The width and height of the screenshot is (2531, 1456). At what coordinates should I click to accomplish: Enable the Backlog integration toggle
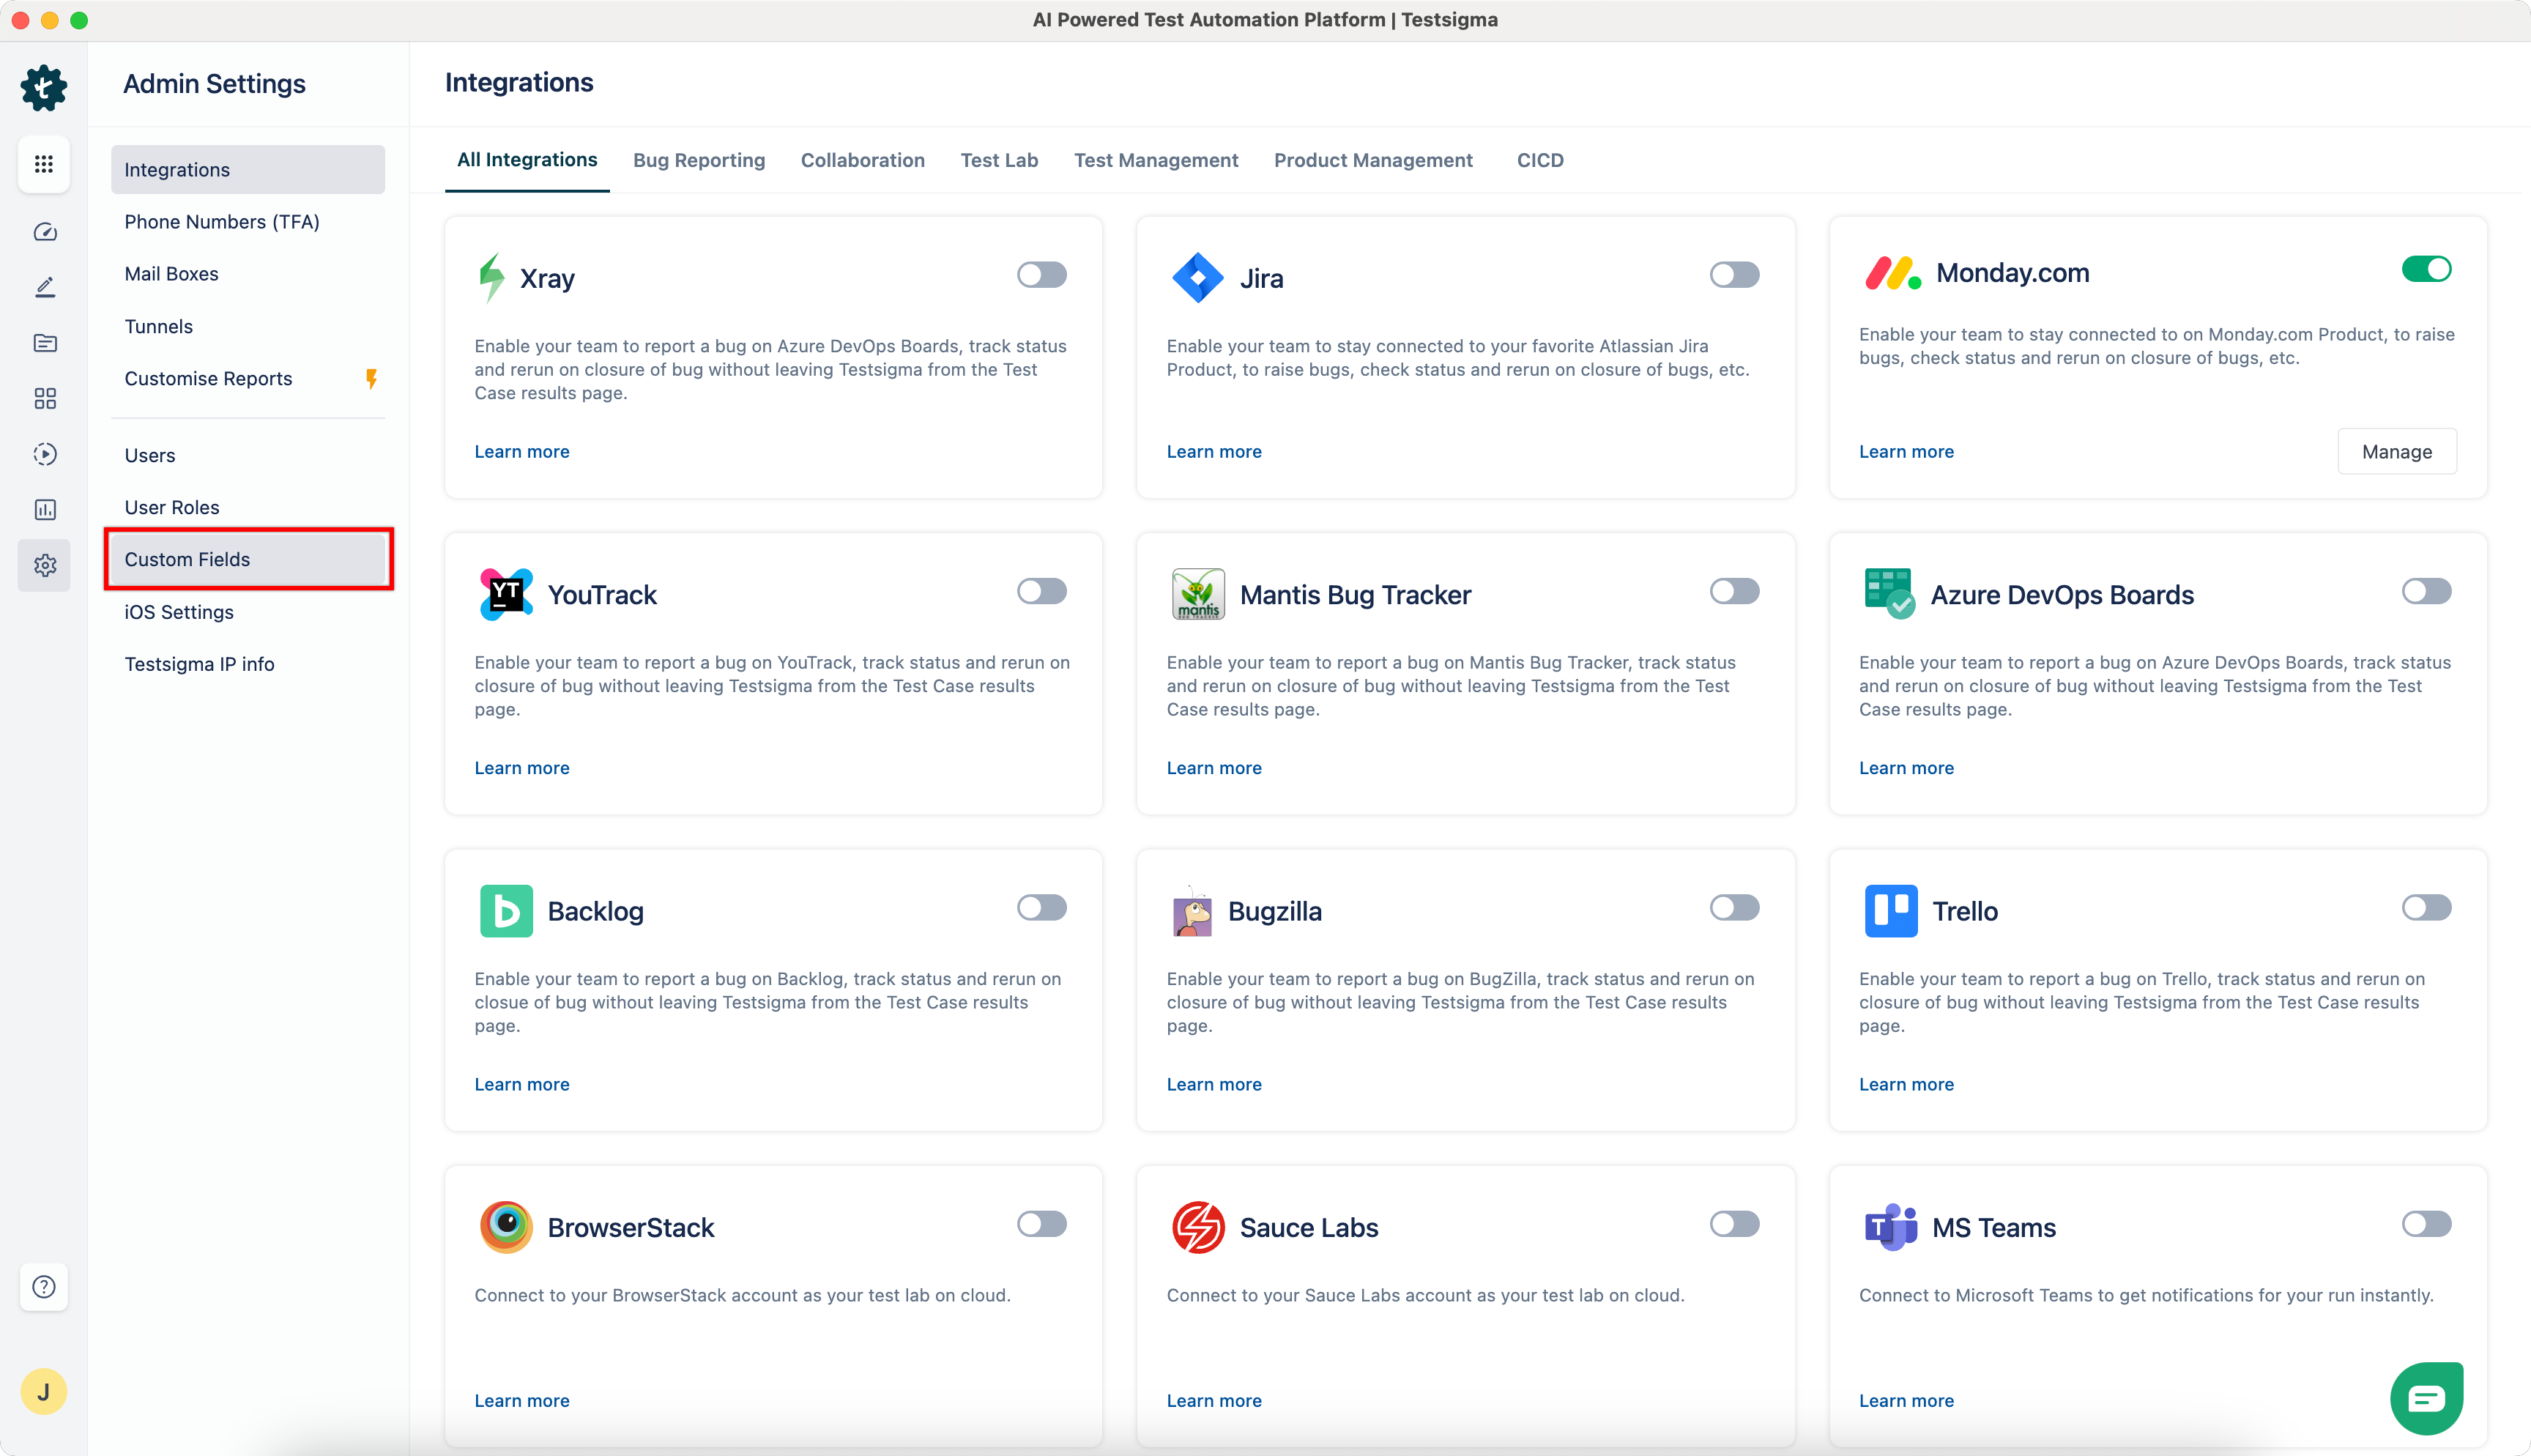pos(1041,907)
